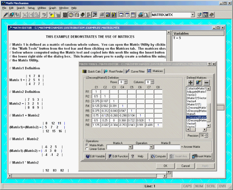233x190 pixels.
Task: Open the File menu
Action: (4, 8)
